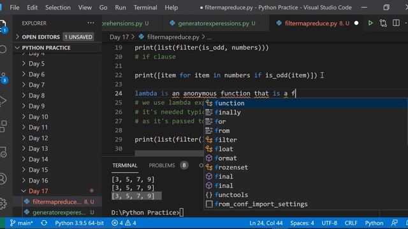Click main branch in status bar
Screen dimensions: 408x229
(21, 223)
